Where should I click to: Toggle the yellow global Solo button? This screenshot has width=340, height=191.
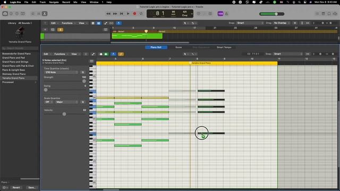(61, 30)
